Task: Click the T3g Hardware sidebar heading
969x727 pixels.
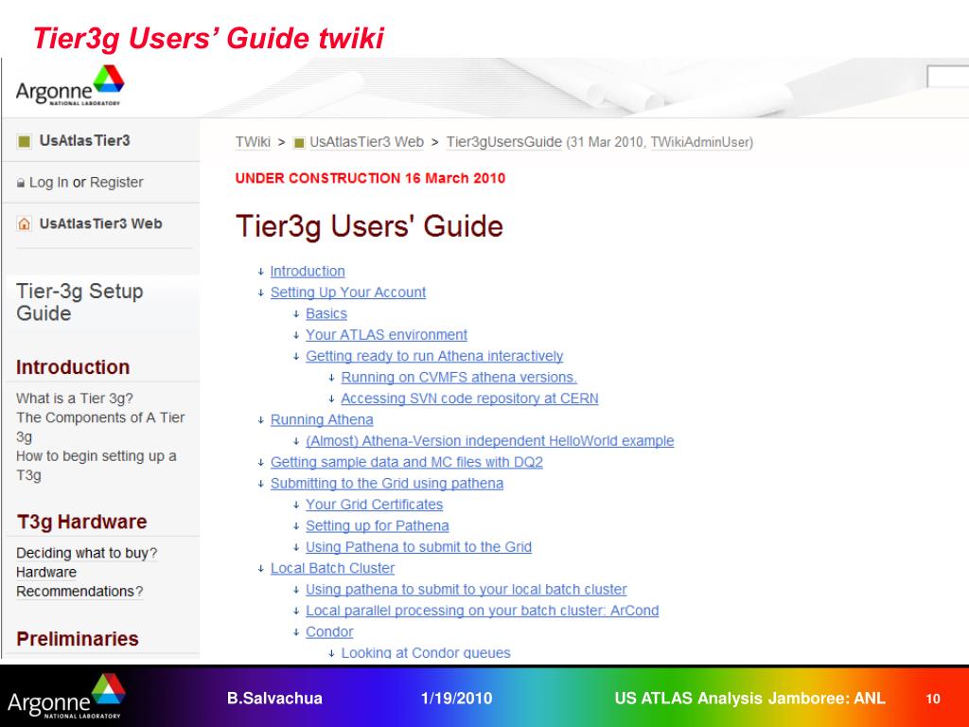Action: click(x=81, y=522)
